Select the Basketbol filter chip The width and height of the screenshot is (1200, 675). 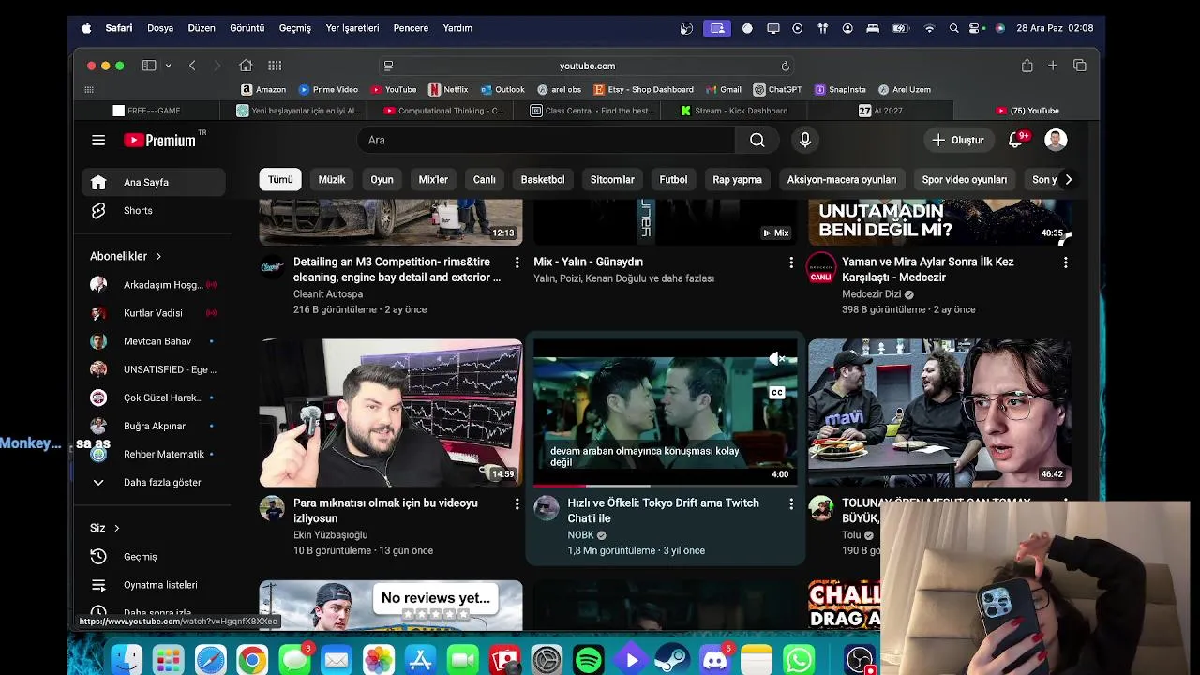pos(543,180)
